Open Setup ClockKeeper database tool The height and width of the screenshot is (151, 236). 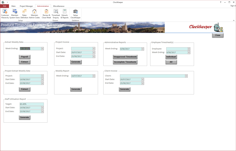[x=76, y=14]
